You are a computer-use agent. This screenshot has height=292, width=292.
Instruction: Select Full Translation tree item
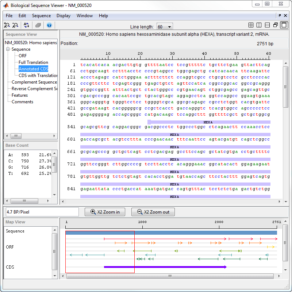33,62
